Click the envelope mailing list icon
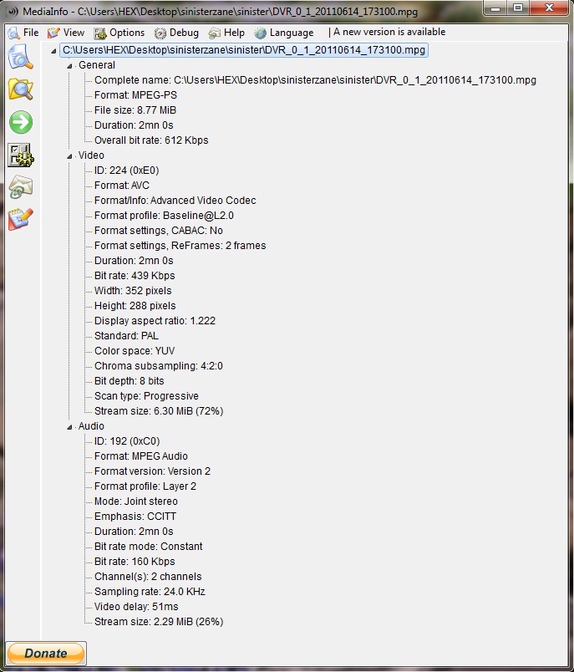 coord(21,187)
